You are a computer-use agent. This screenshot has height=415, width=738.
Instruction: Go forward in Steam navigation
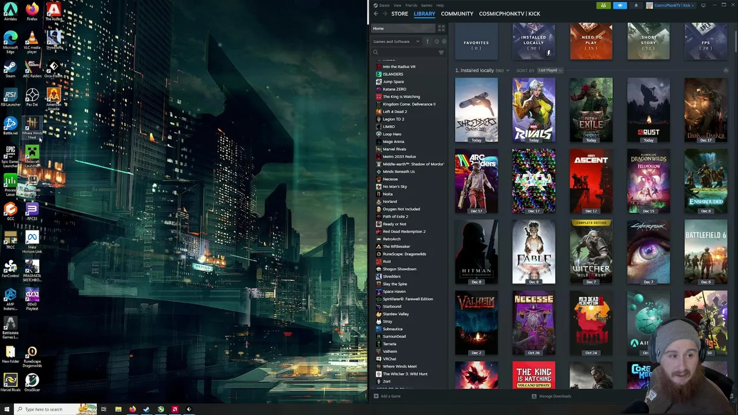385,14
